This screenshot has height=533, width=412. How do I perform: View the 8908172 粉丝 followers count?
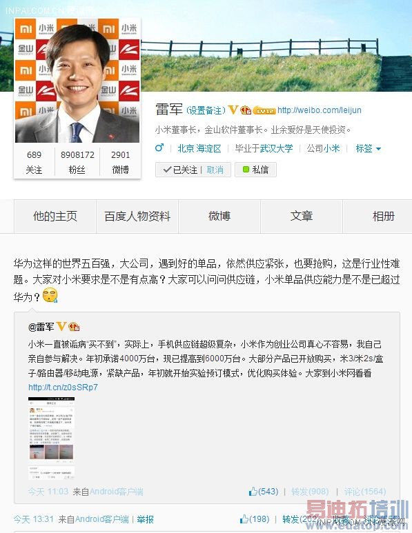tap(77, 162)
